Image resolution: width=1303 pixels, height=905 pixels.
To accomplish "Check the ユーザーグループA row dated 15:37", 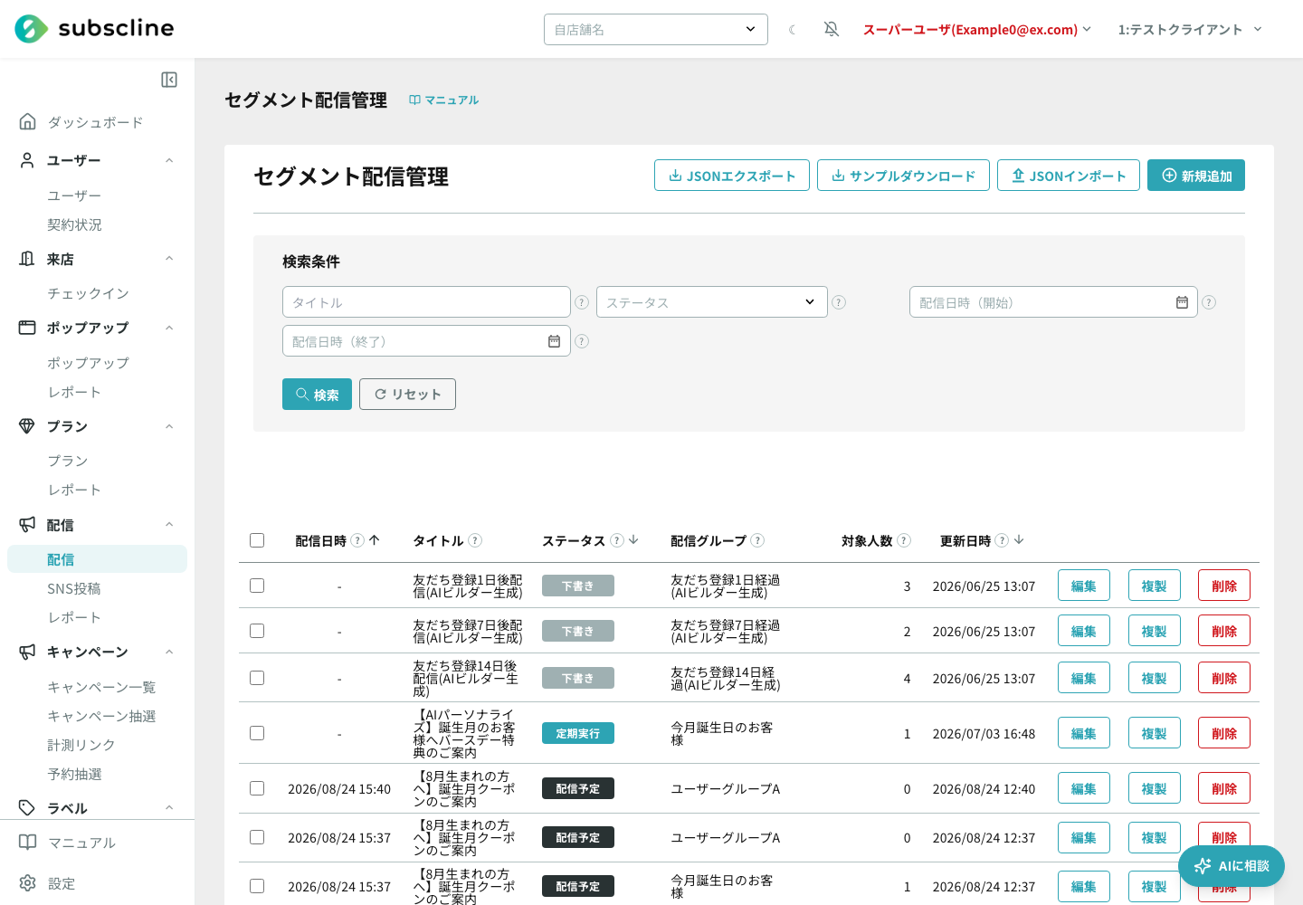I will point(257,837).
